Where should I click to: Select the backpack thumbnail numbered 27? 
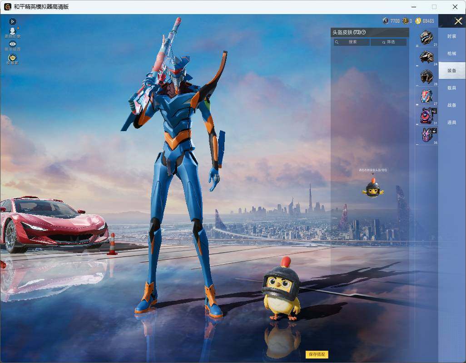coord(427,96)
